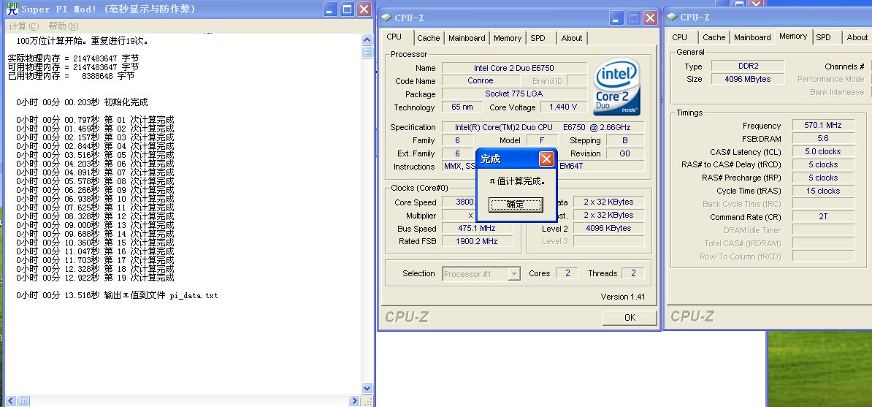This screenshot has height=407, width=872.
Task: Click the Super PI title bar icon
Action: 12,9
